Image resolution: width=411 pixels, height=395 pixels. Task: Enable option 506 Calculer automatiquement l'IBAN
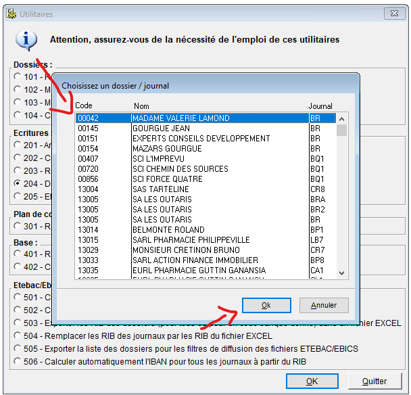(17, 362)
